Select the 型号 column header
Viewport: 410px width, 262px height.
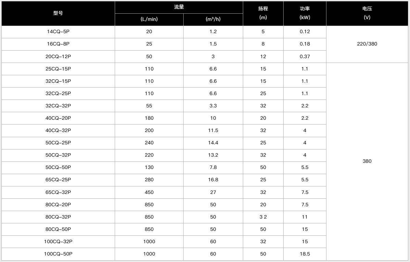(x=58, y=13)
